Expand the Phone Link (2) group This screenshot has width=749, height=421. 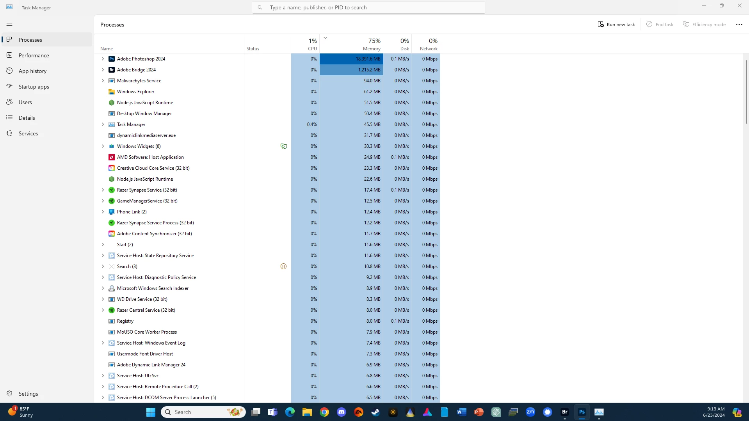103,212
